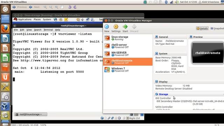Click the second zoom magnifier in viewer toolbar
Image resolution: width=224 pixels, height=126 pixels.
point(51,7)
